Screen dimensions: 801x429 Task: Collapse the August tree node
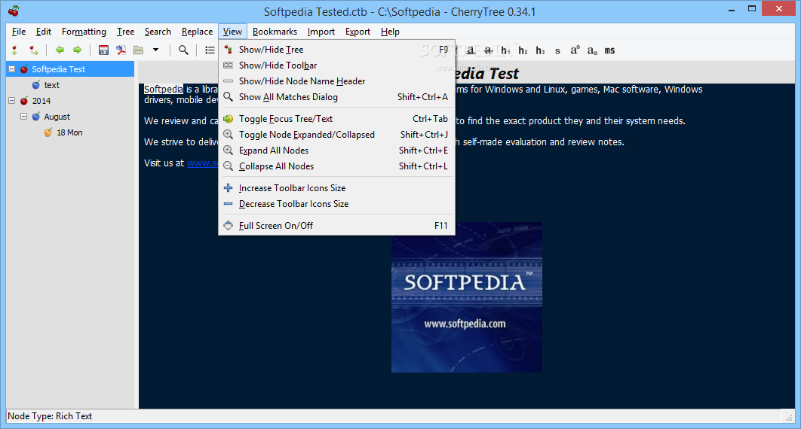coord(23,116)
